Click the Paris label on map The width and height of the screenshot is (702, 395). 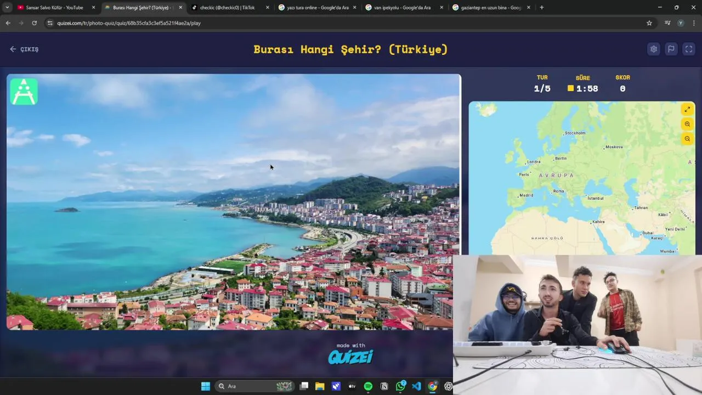point(524,174)
